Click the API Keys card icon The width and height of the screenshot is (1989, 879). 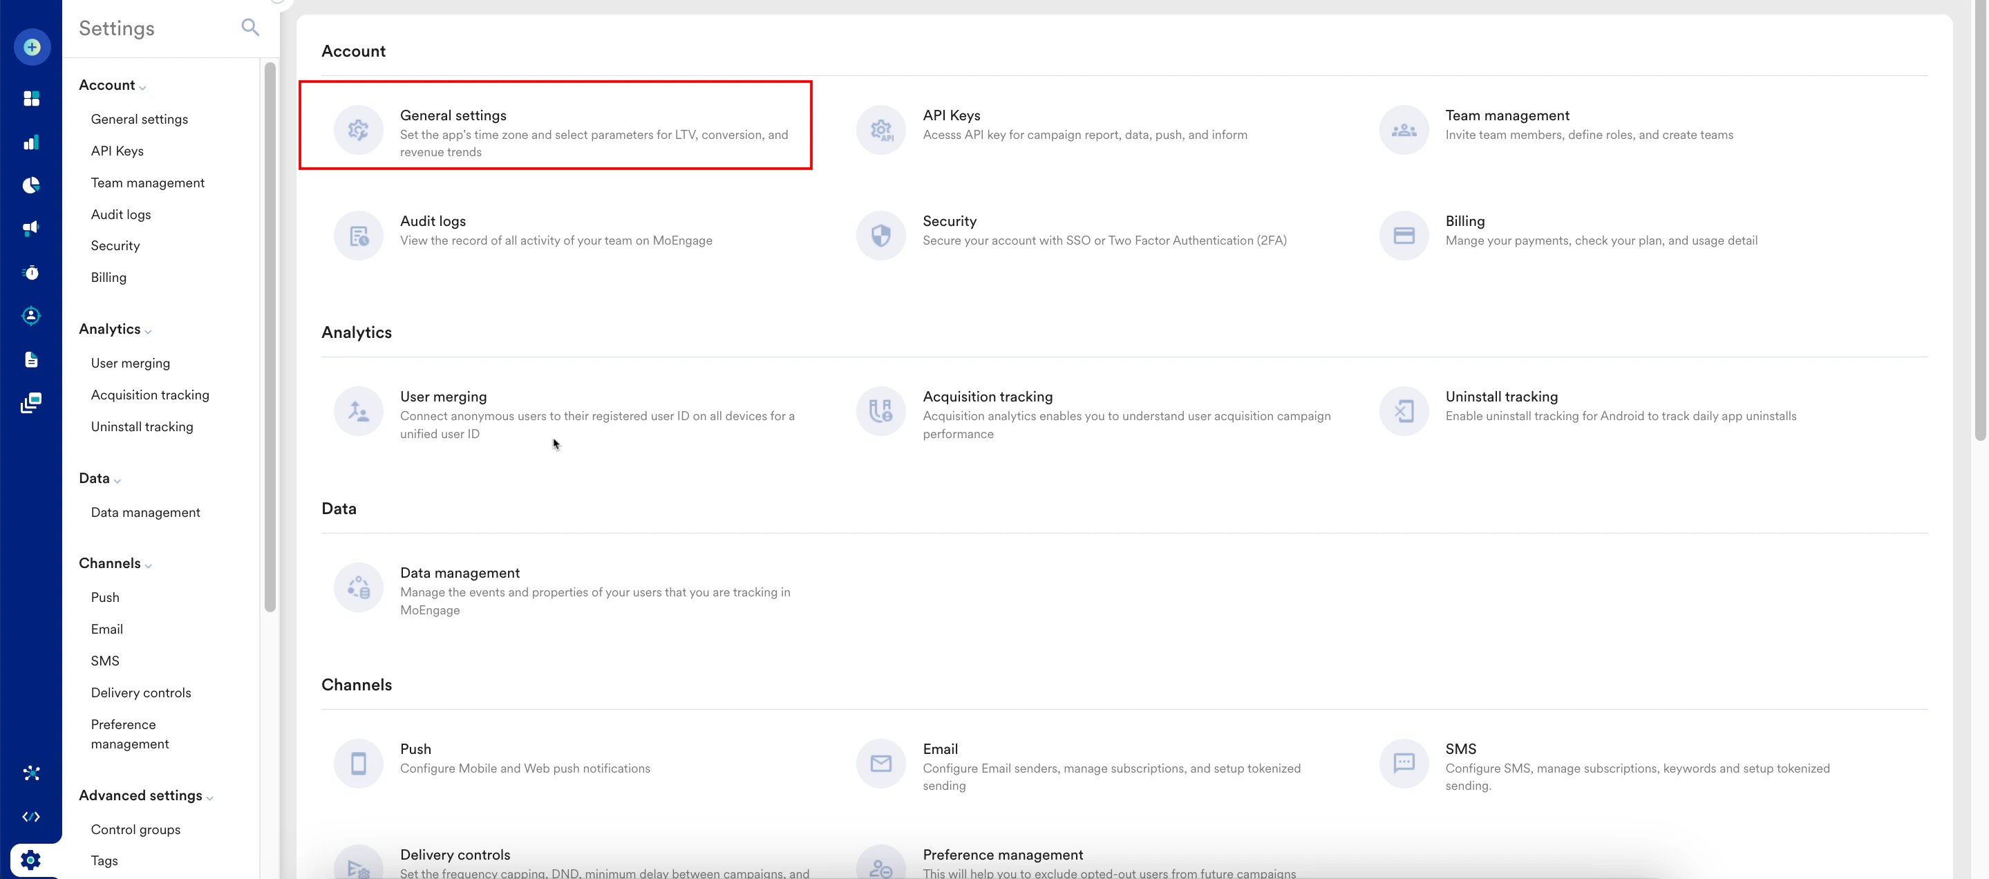[880, 130]
